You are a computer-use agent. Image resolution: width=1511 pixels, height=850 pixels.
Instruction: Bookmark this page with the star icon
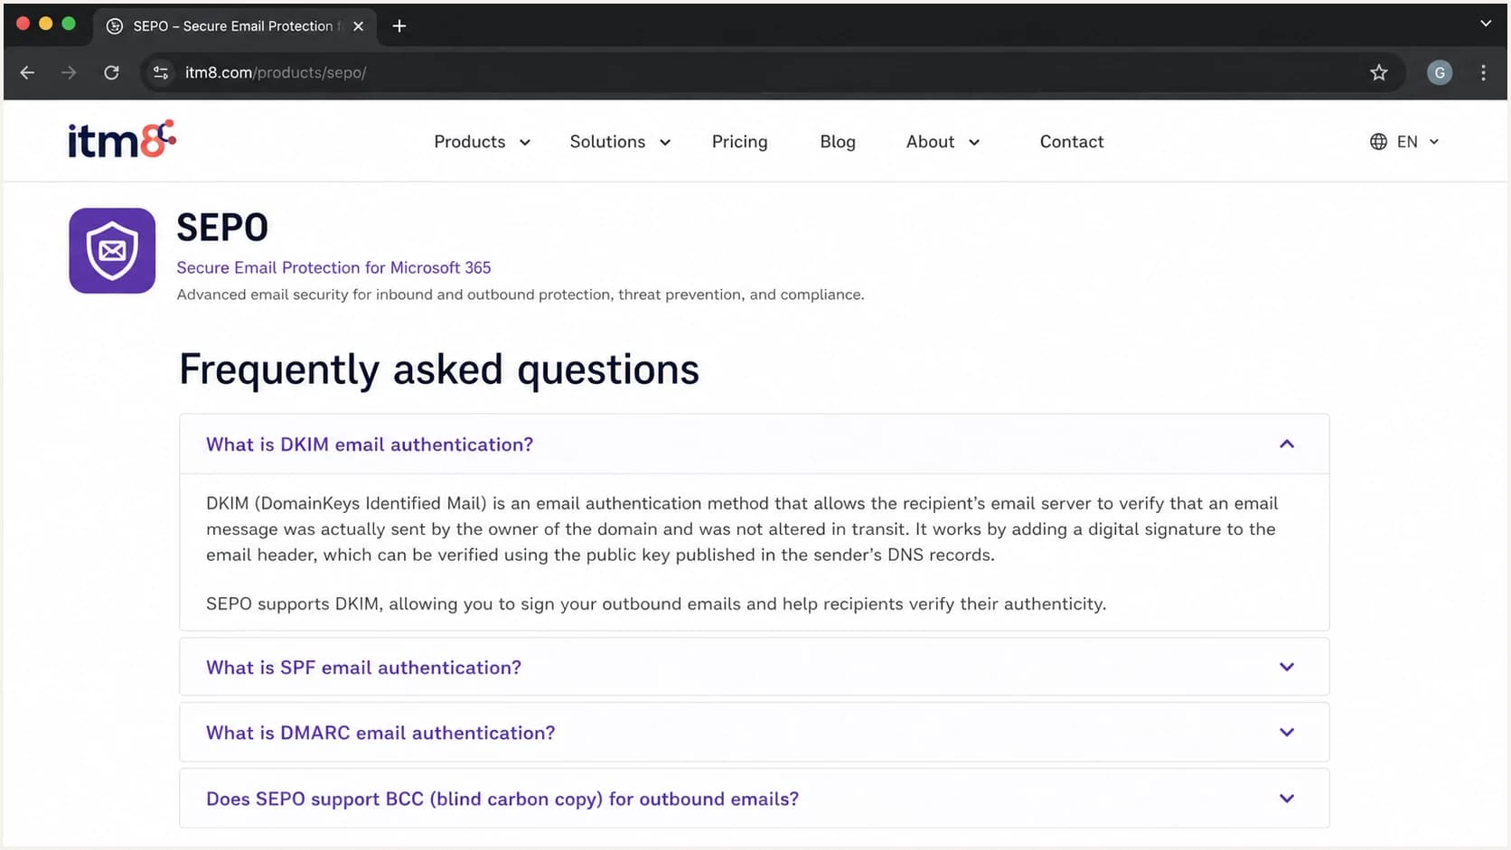[1378, 72]
